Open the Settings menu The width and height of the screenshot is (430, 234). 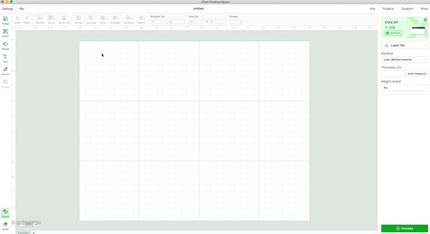click(x=8, y=9)
